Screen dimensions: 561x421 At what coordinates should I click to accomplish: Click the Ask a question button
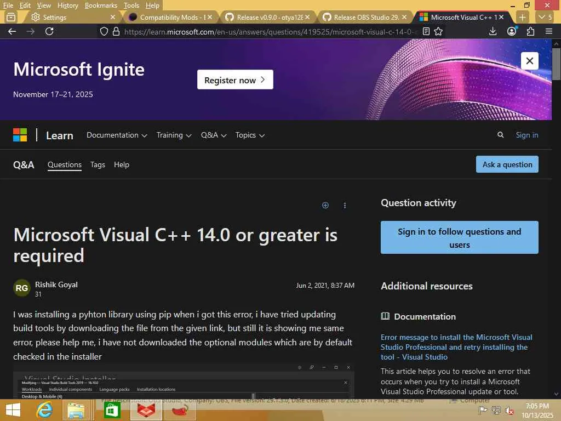coord(507,164)
